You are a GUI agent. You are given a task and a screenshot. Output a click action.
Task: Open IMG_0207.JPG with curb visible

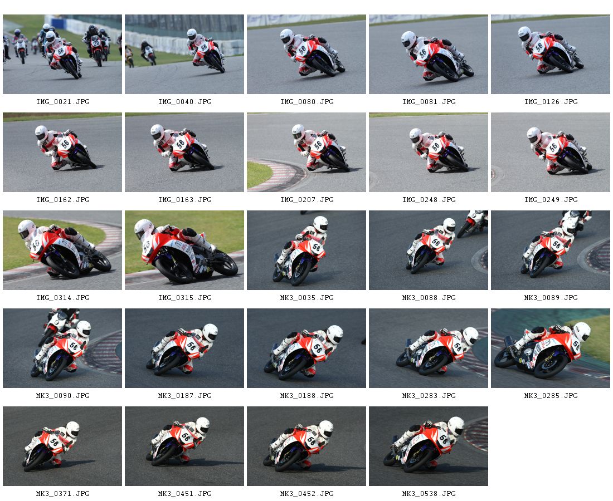306,153
